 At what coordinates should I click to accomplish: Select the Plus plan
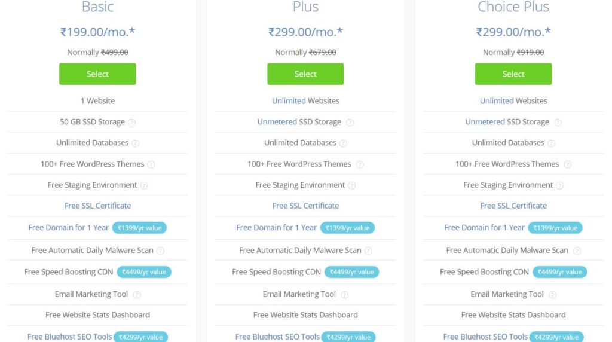point(305,74)
